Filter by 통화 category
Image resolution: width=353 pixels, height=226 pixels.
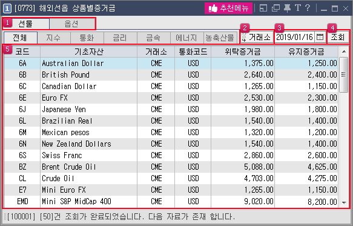[x=87, y=38]
